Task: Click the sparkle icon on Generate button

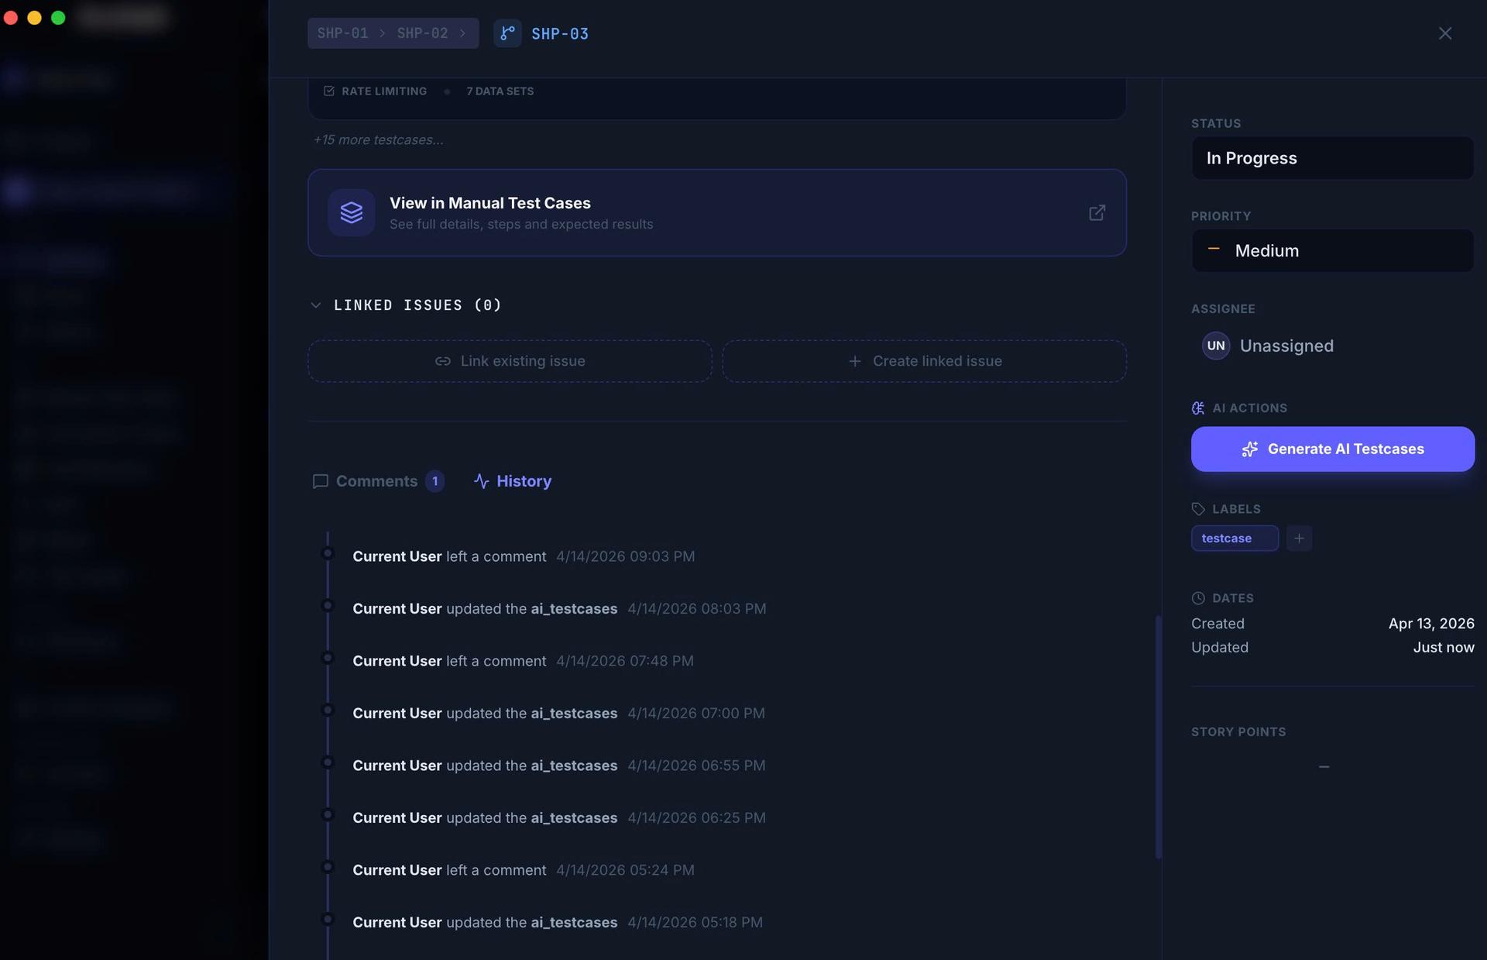Action: 1250,449
